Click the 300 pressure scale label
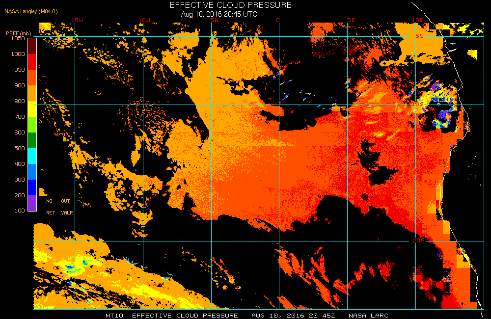 (x=20, y=179)
